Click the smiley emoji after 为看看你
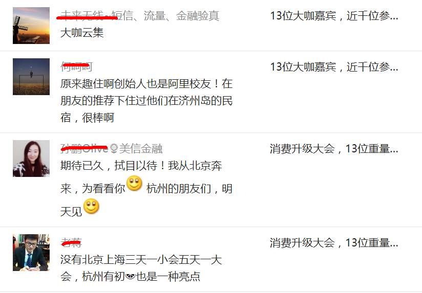 134,184
